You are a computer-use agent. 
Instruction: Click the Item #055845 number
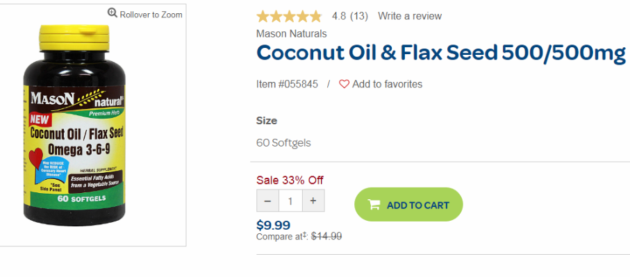[x=287, y=84]
